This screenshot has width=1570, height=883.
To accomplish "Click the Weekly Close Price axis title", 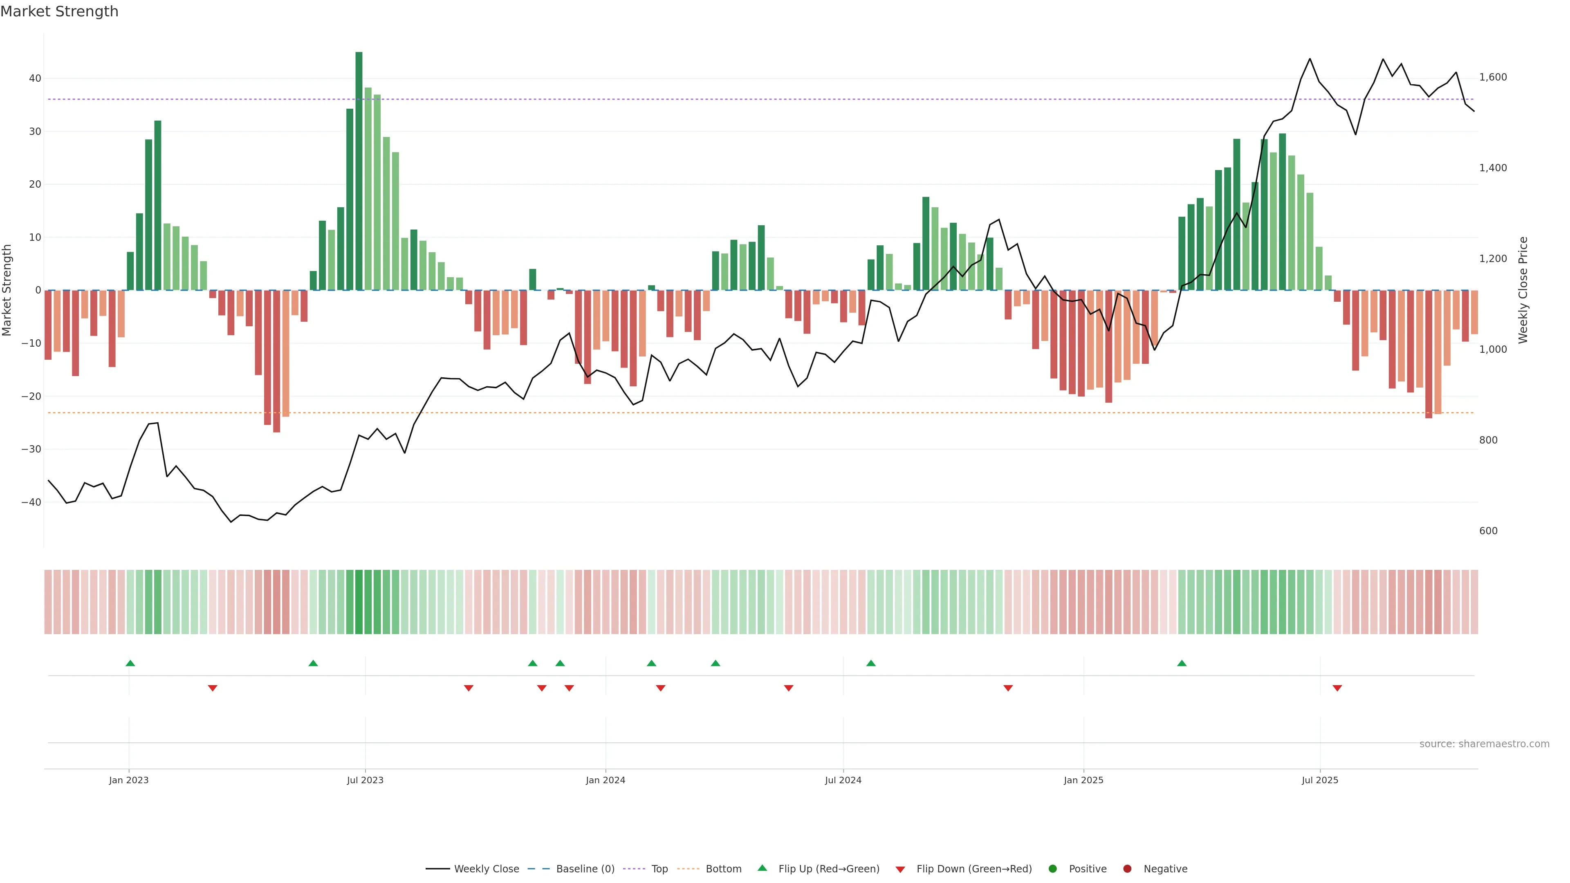I will click(x=1523, y=290).
